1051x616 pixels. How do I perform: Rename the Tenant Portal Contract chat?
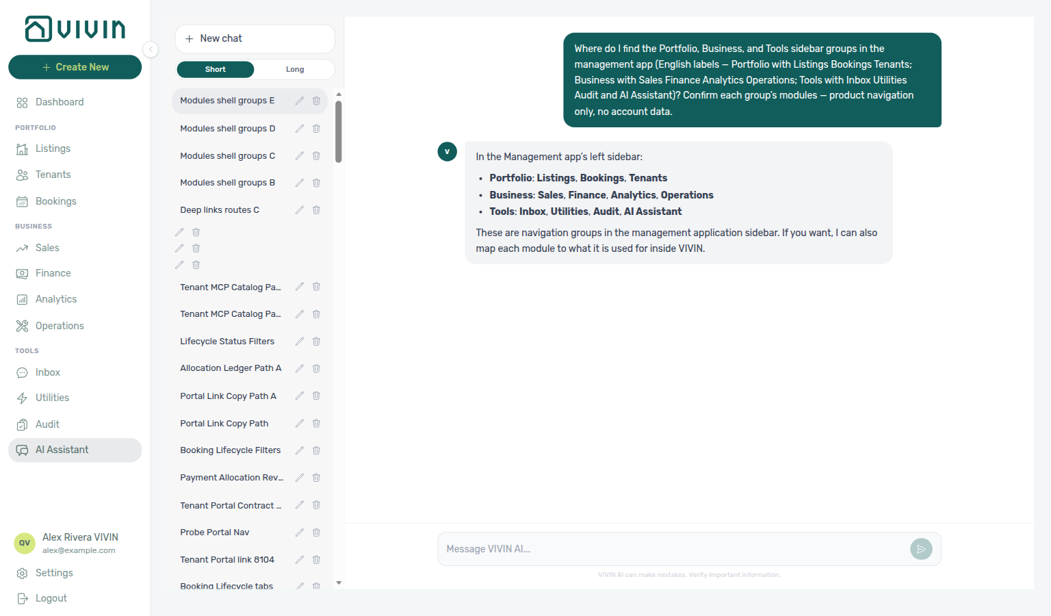click(x=299, y=505)
